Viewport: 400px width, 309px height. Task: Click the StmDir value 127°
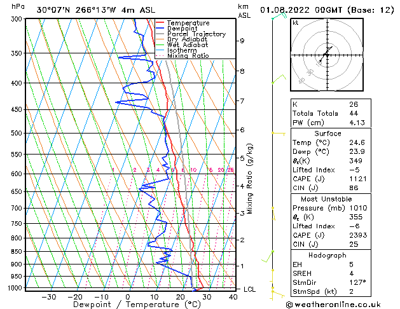[x=357, y=282]
